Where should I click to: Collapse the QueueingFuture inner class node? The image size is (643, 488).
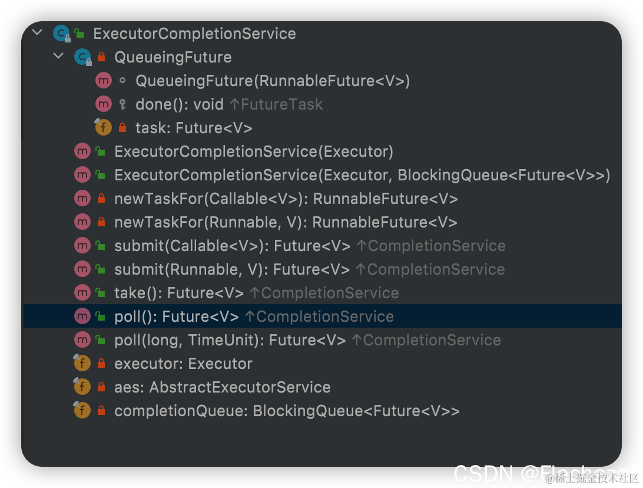click(x=58, y=57)
